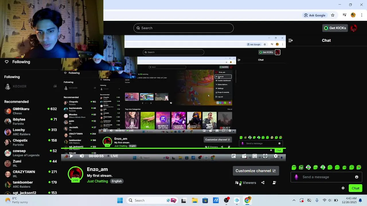The height and width of the screenshot is (206, 367).
Task: Open GMHikaru's Chess stream
Action: tap(30, 111)
